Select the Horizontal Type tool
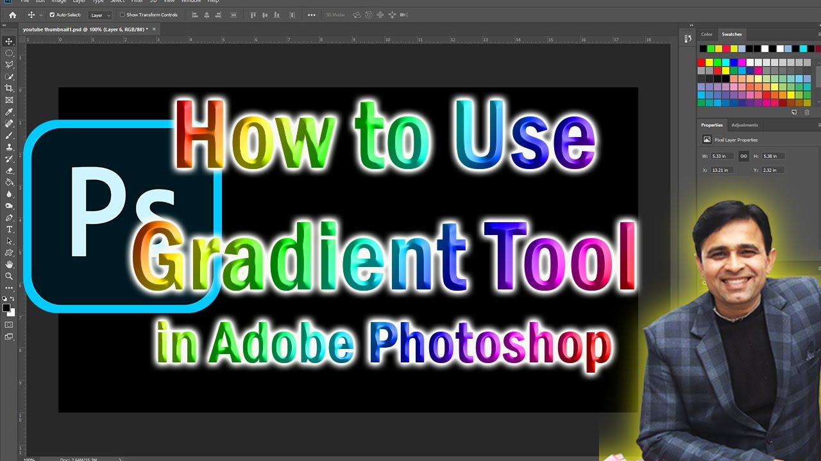The width and height of the screenshot is (821, 461). coord(9,229)
